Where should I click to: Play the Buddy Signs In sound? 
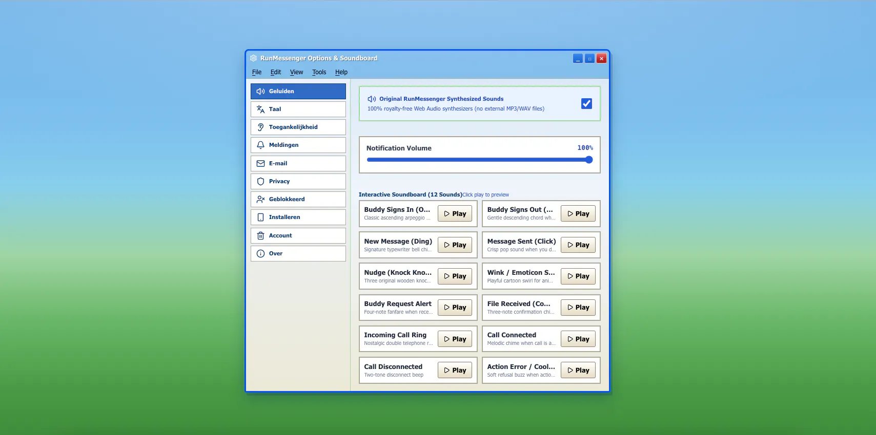pos(455,213)
